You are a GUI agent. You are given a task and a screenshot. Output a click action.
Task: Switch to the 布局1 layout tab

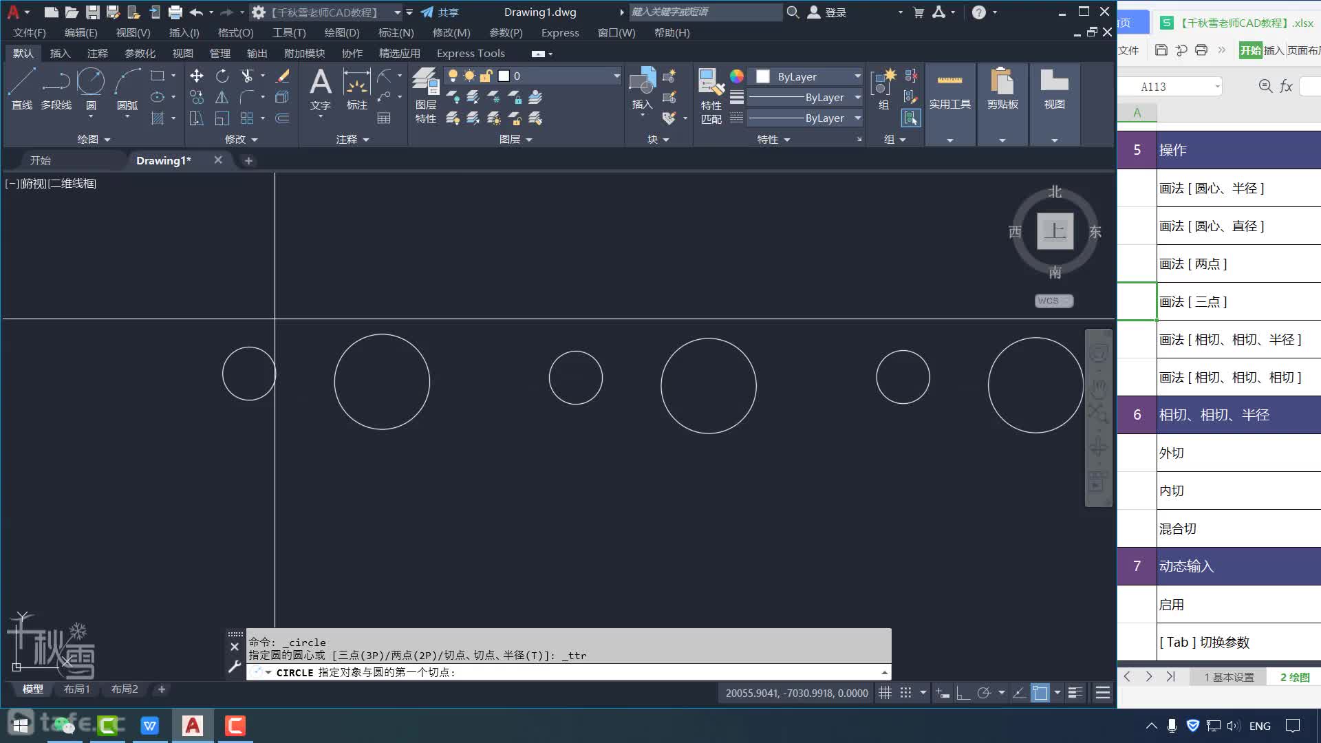(x=76, y=689)
